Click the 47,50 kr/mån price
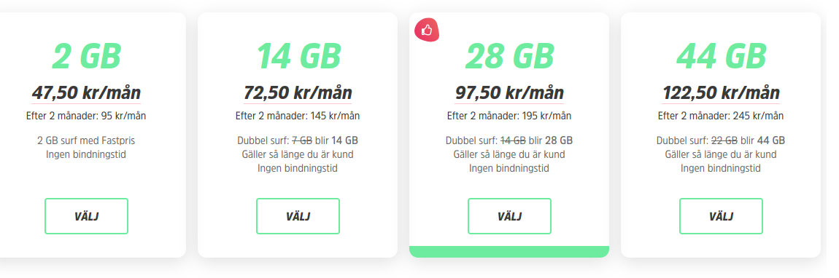 [x=86, y=92]
